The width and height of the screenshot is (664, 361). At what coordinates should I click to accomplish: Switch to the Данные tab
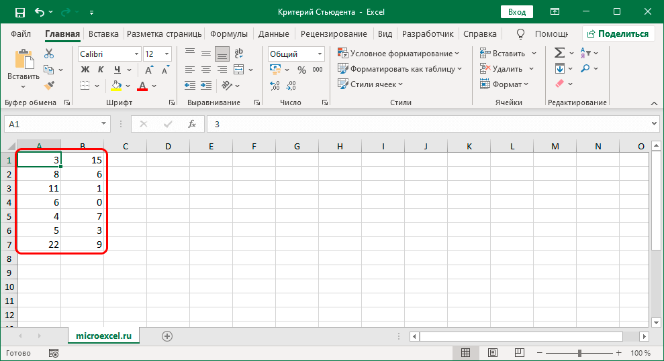[273, 33]
